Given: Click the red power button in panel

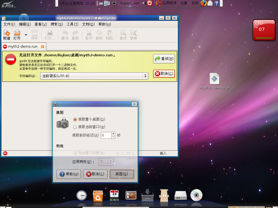Looking at the screenshot, I should tap(150, 3).
